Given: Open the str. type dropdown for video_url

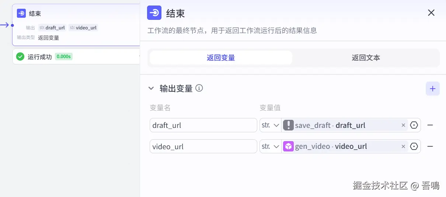Looking at the screenshot, I should (x=271, y=146).
